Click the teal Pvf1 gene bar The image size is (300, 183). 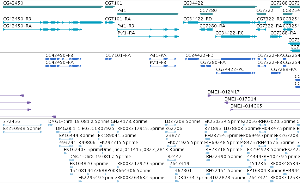(x=148, y=14)
